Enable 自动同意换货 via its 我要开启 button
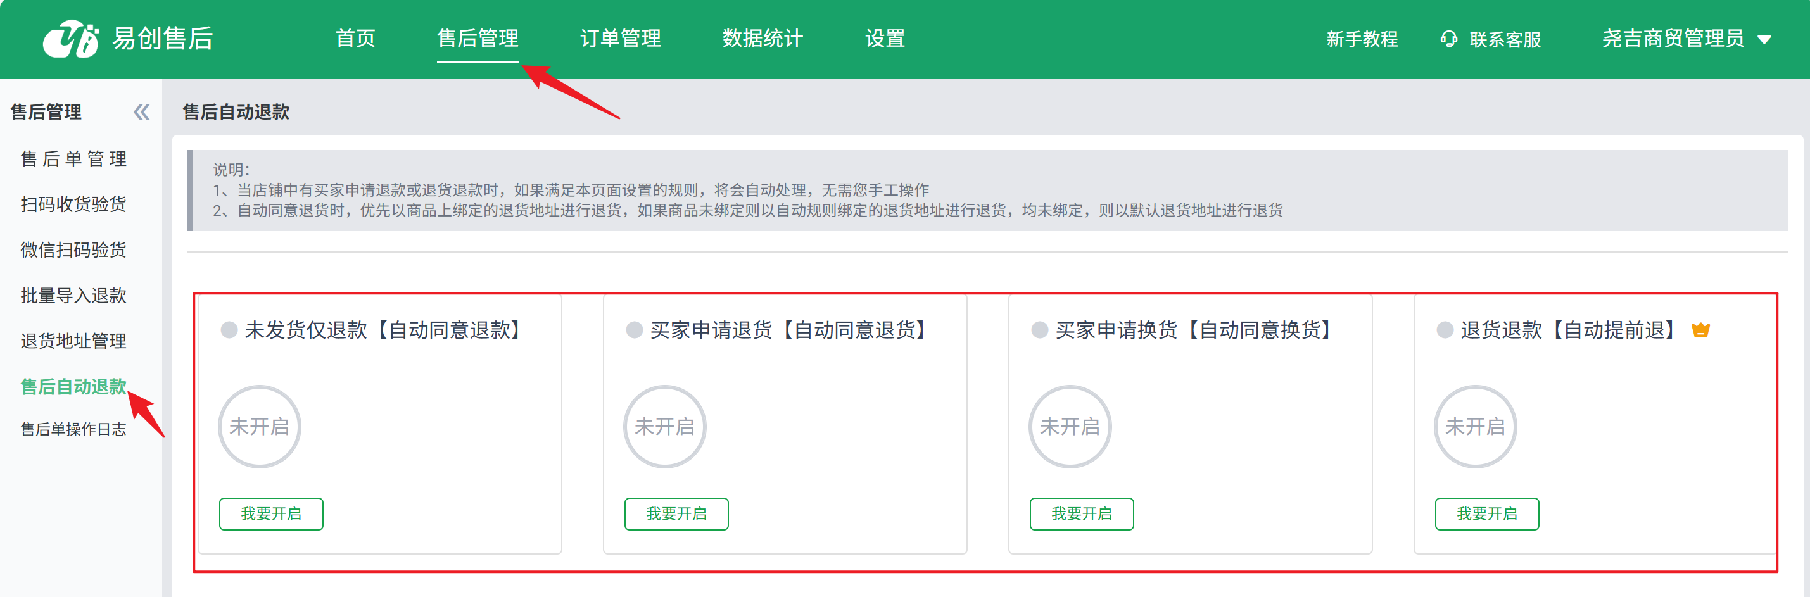 pos(1081,513)
